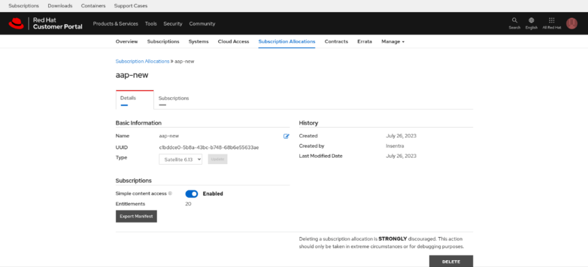Click the greyed-out Update button
Screen dimensions: 588x267
[x=218, y=159]
